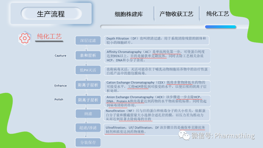The width and height of the screenshot is (263, 148).
Task: Click the arrow between 深层过滤 and 亲和层析
Action: 86,48
